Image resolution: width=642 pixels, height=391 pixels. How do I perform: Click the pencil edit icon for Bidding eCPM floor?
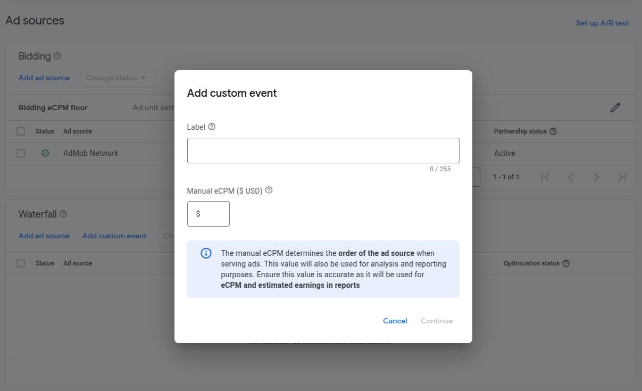(615, 107)
